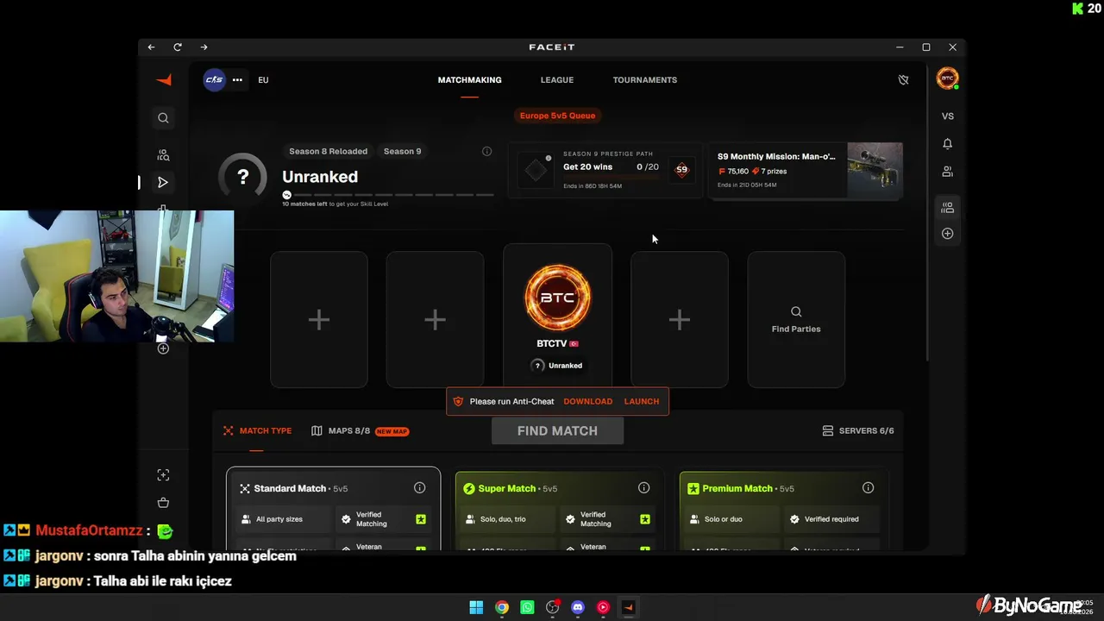The height and width of the screenshot is (621, 1104).
Task: Switch to the Tournaments tab
Action: tap(645, 80)
